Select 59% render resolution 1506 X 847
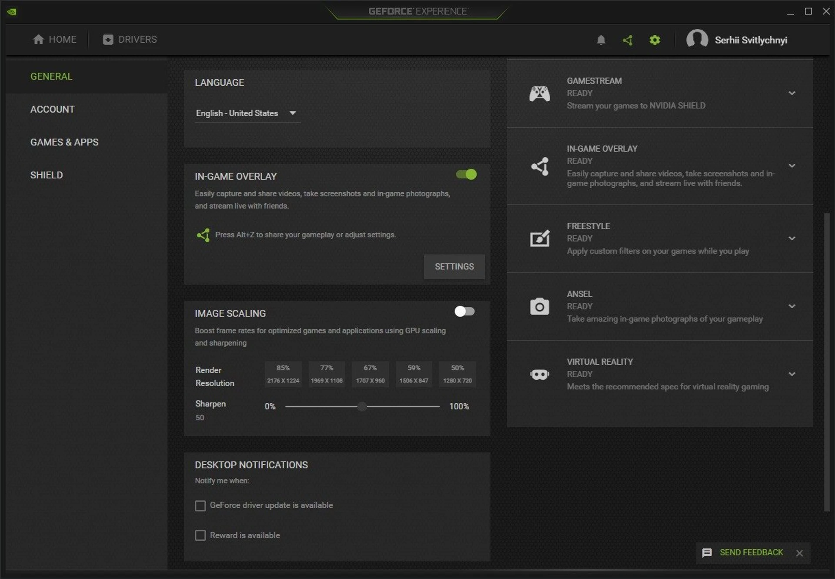Screen dimensions: 835x579 tap(414, 374)
